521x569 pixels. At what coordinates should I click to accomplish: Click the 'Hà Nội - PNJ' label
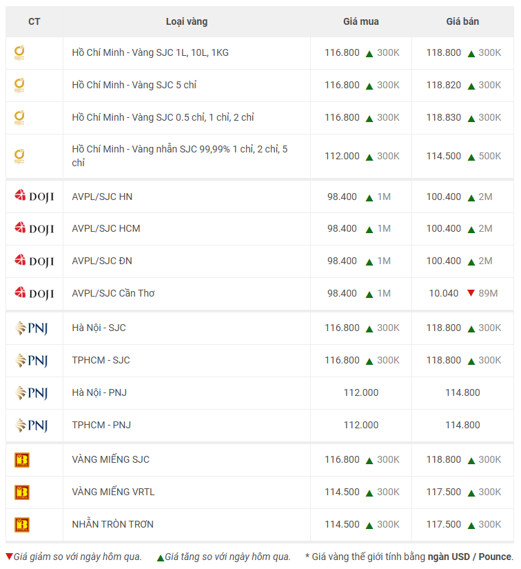point(99,392)
